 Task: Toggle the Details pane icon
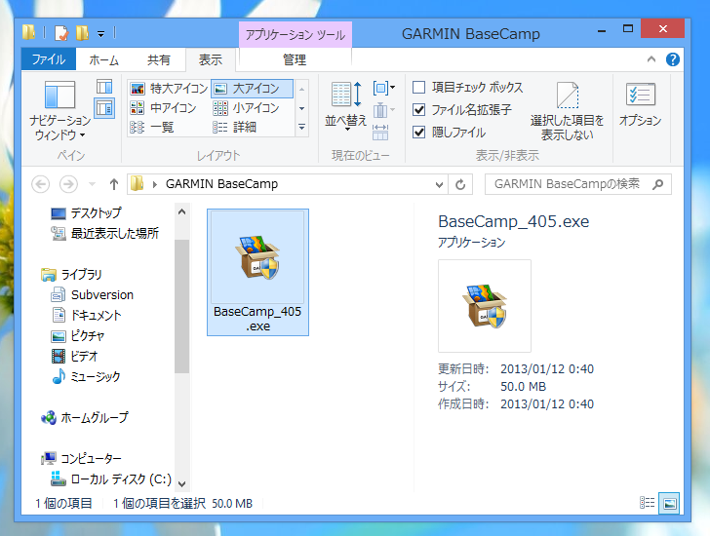(104, 108)
